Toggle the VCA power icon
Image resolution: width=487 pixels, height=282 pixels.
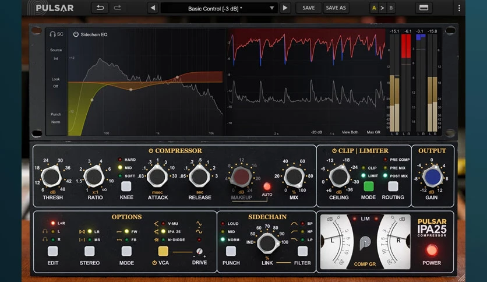point(154,263)
